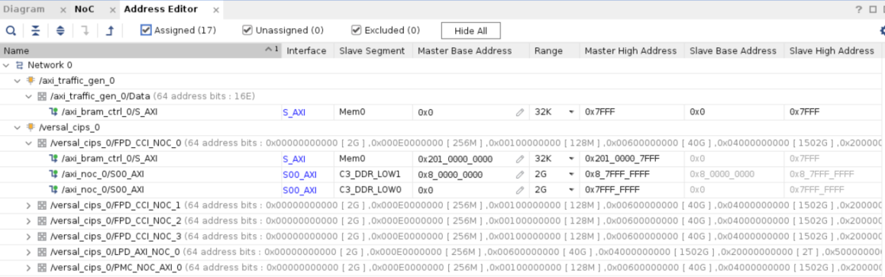
Task: Click /versal_cips_0 block icon
Action: click(x=31, y=127)
